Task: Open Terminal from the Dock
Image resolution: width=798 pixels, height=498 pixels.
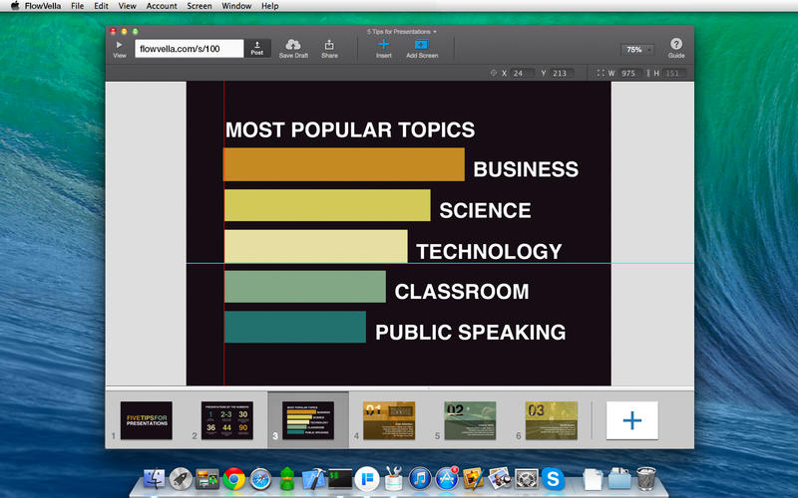Action: [x=340, y=479]
